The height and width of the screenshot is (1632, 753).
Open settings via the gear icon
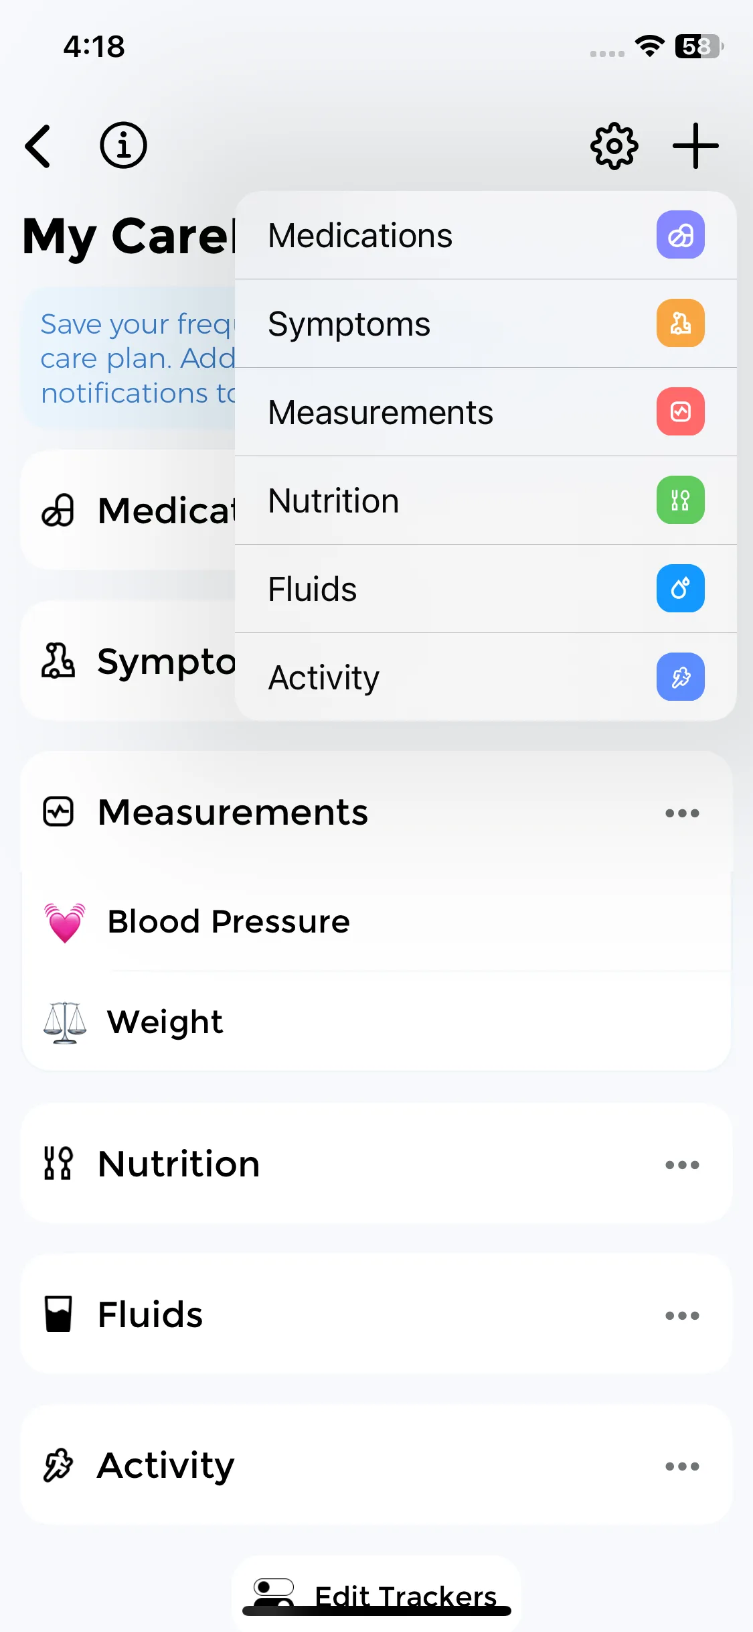[614, 146]
